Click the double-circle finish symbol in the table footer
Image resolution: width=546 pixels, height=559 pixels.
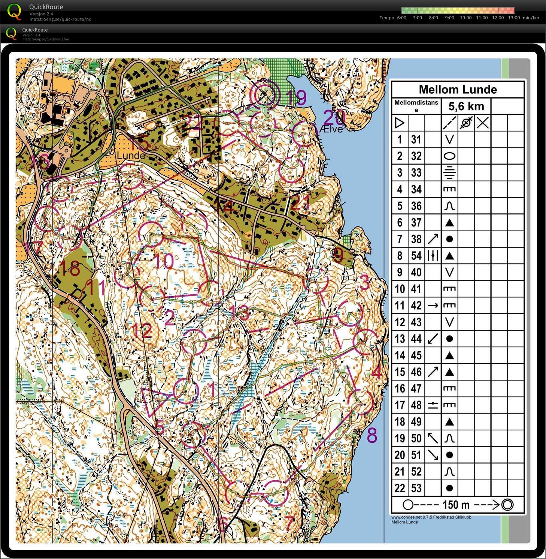tap(507, 505)
